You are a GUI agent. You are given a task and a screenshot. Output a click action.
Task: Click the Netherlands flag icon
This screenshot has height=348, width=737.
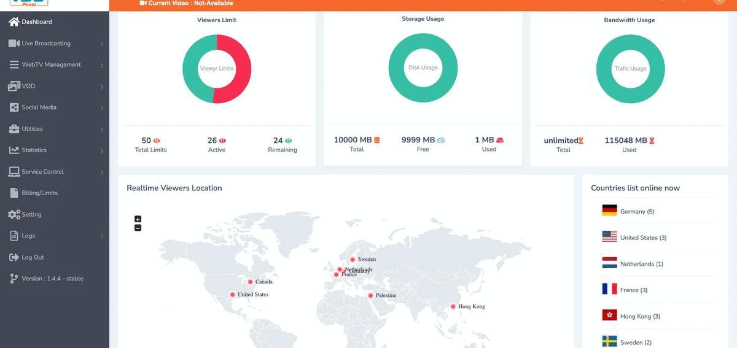609,263
